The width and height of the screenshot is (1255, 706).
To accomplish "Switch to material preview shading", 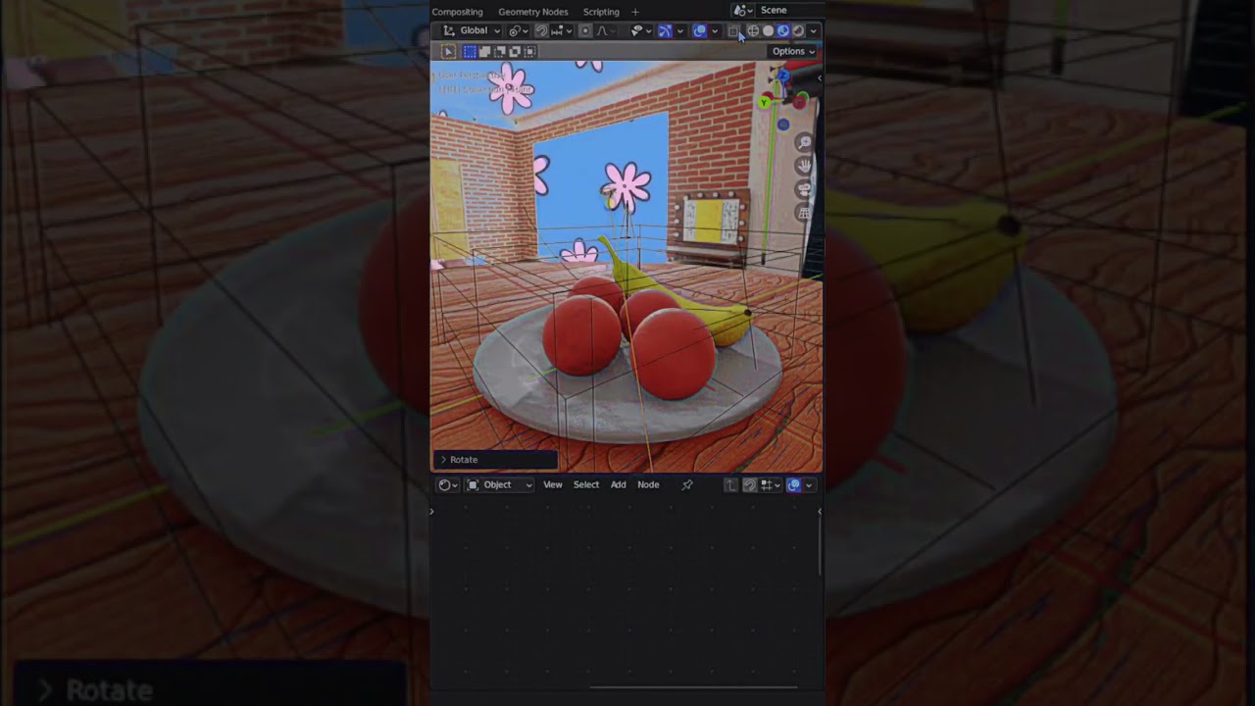I will point(782,30).
